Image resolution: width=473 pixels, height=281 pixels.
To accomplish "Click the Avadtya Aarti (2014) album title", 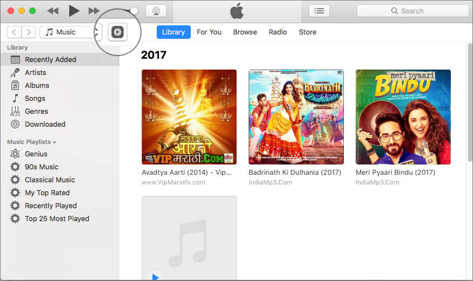I will 186,173.
